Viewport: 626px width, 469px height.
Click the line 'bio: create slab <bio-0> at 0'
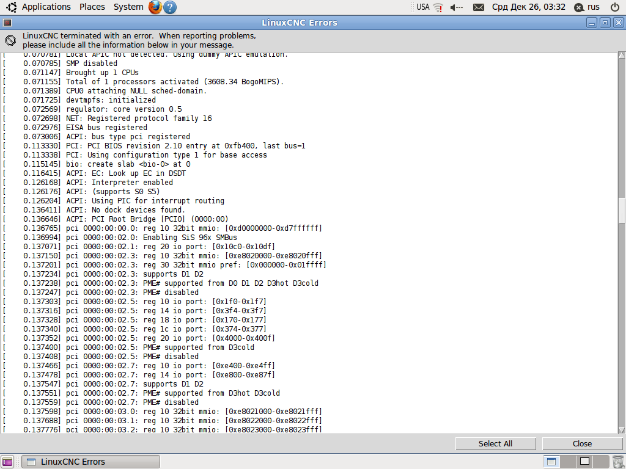tap(128, 164)
